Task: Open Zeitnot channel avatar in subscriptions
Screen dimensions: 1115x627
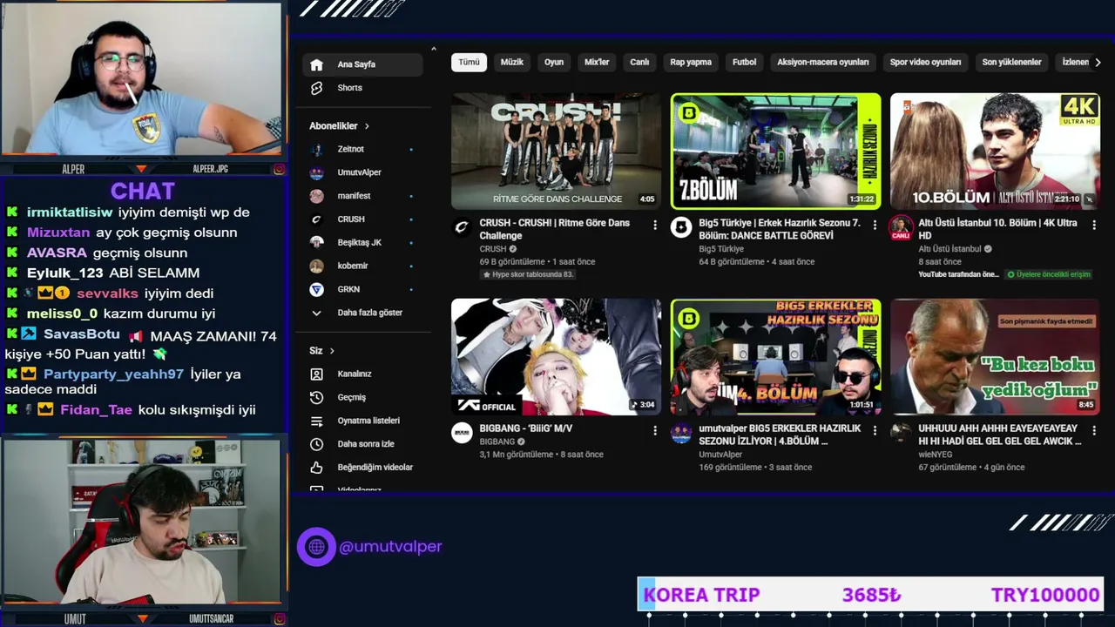Action: coord(317,149)
